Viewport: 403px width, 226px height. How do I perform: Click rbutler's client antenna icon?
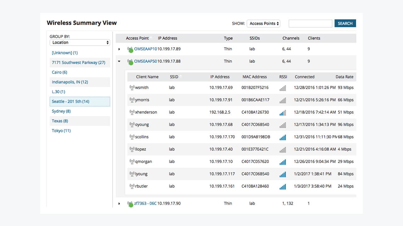pos(133,186)
